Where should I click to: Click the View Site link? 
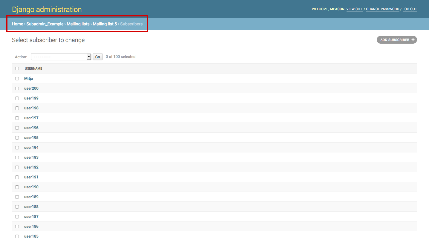click(x=354, y=9)
